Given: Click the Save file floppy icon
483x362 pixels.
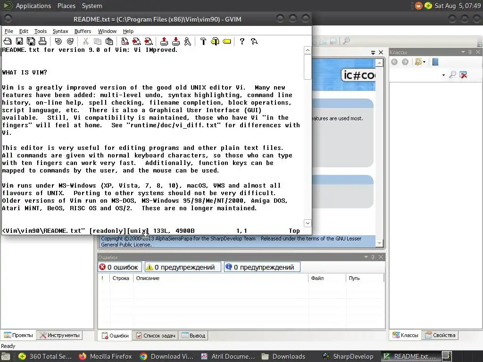Looking at the screenshot, I should pyautogui.click(x=19, y=41).
